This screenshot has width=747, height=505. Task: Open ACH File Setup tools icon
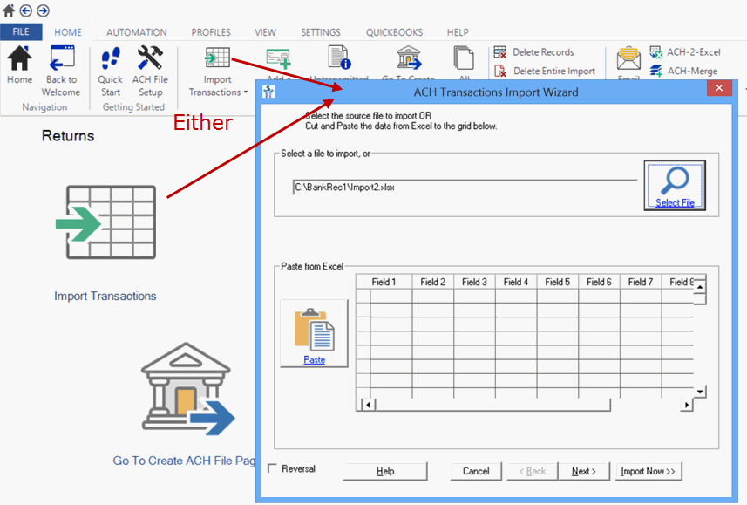(x=150, y=60)
